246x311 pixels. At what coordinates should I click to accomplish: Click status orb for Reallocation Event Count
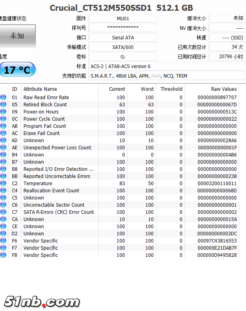tap(4, 191)
